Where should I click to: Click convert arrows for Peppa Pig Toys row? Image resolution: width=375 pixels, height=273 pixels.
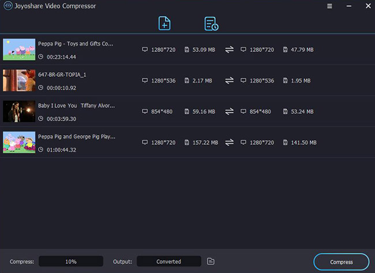coord(230,50)
